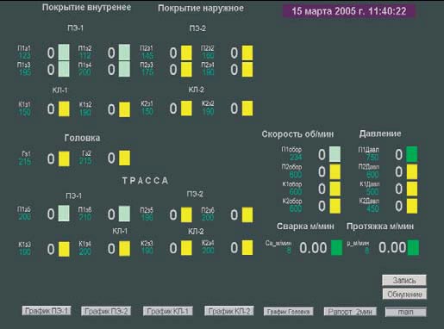Click the pale indicator beside П1з6

point(124,214)
